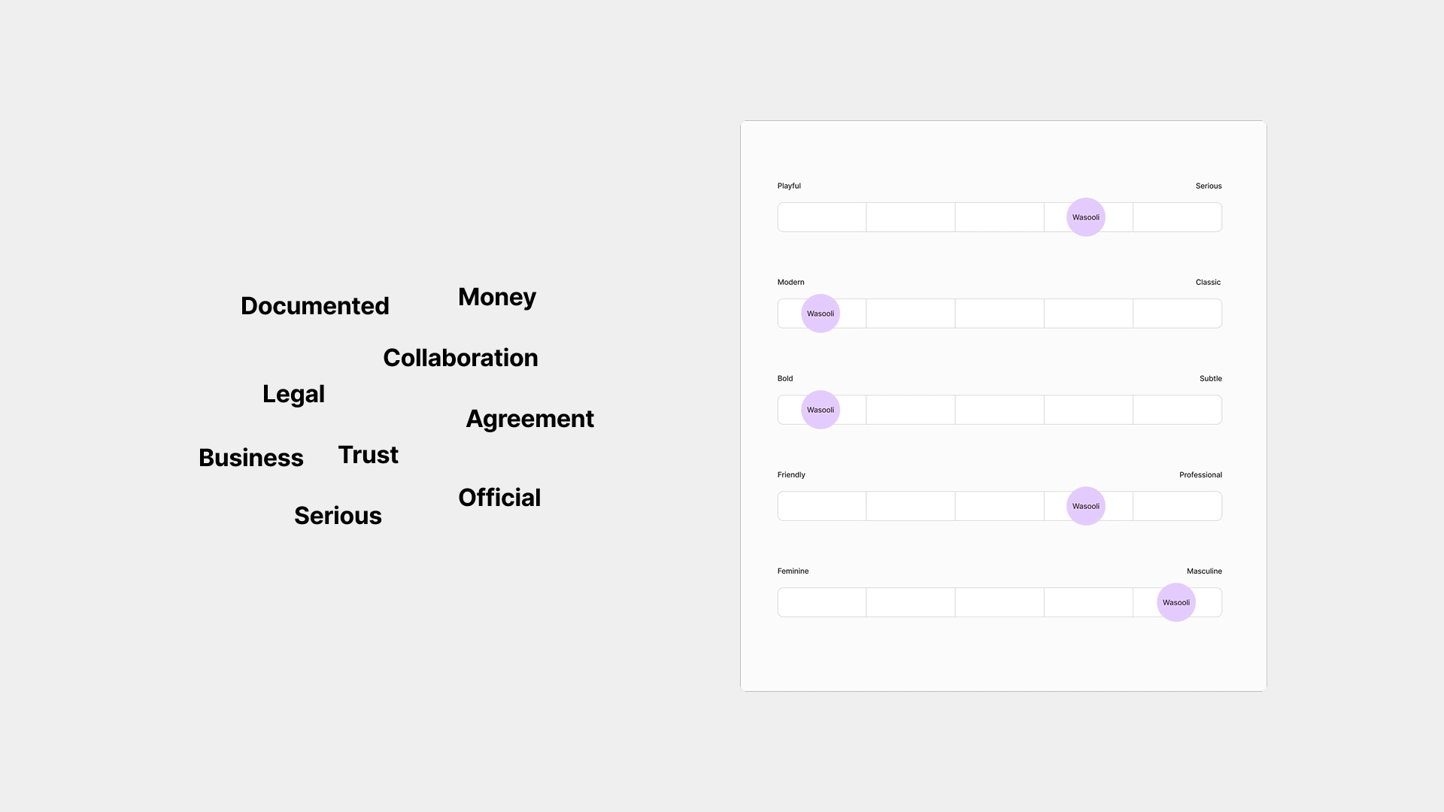The width and height of the screenshot is (1444, 812).
Task: Click the Wasooli marker on the Feminine–Masculine scale
Action: tap(1176, 602)
